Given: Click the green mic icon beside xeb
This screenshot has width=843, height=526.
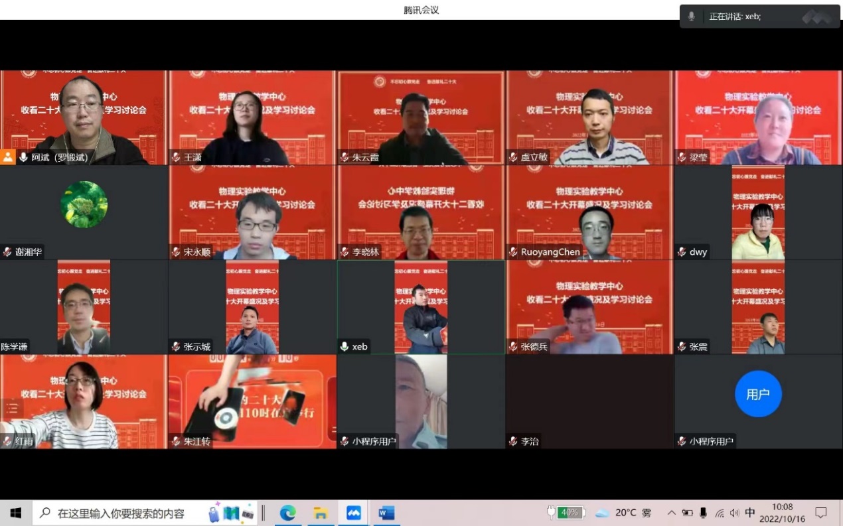Looking at the screenshot, I should coord(344,346).
